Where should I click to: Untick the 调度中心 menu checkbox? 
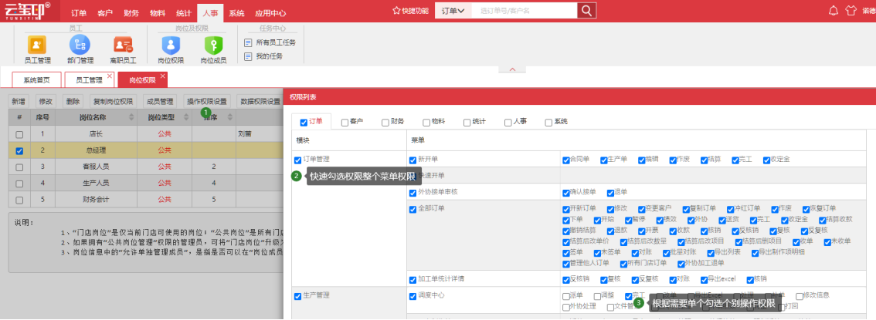(x=413, y=296)
